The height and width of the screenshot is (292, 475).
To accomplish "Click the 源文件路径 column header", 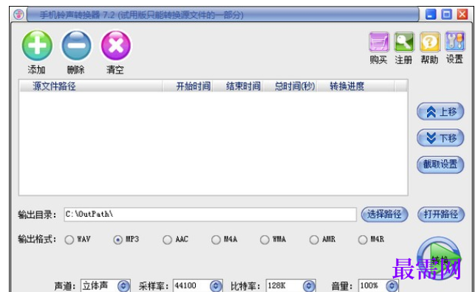I will coord(91,86).
